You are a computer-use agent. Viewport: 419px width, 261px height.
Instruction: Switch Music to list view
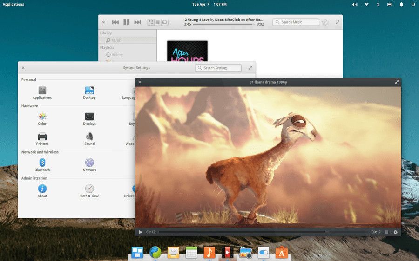[x=158, y=22]
